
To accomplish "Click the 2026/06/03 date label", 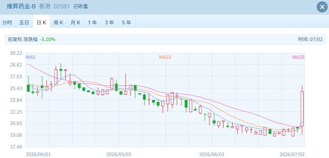I will (x=211, y=155).
